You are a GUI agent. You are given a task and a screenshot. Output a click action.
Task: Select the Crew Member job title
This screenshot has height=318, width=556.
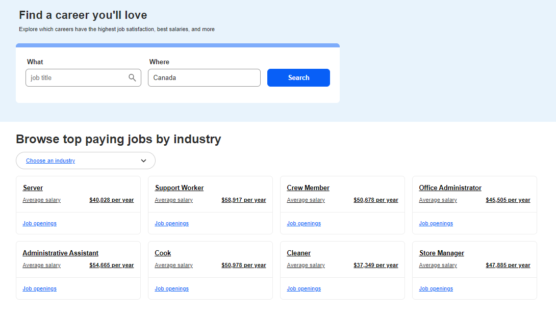point(308,188)
